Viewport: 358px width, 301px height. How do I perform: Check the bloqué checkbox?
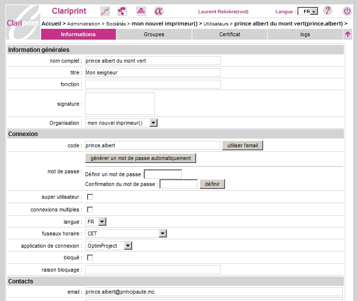point(90,257)
